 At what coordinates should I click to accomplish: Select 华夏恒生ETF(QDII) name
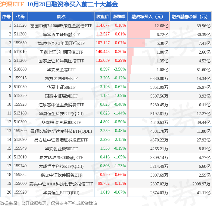pyautogui.click(x=61, y=193)
